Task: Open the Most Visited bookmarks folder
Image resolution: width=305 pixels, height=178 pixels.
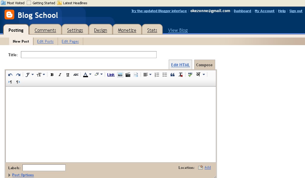Action: [x=13, y=3]
